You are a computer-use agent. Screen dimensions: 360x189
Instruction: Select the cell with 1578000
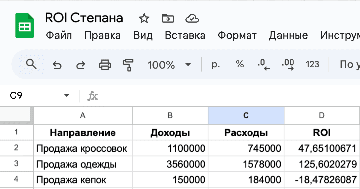tap(246, 164)
